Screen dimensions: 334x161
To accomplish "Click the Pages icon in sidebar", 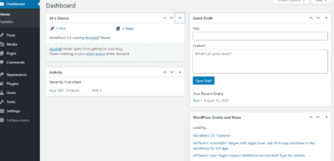I will [2, 53].
